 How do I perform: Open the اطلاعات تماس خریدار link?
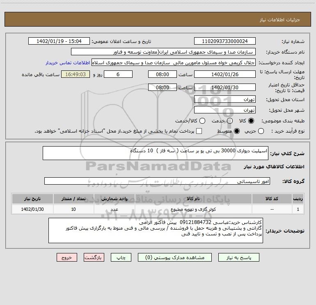point(68,63)
